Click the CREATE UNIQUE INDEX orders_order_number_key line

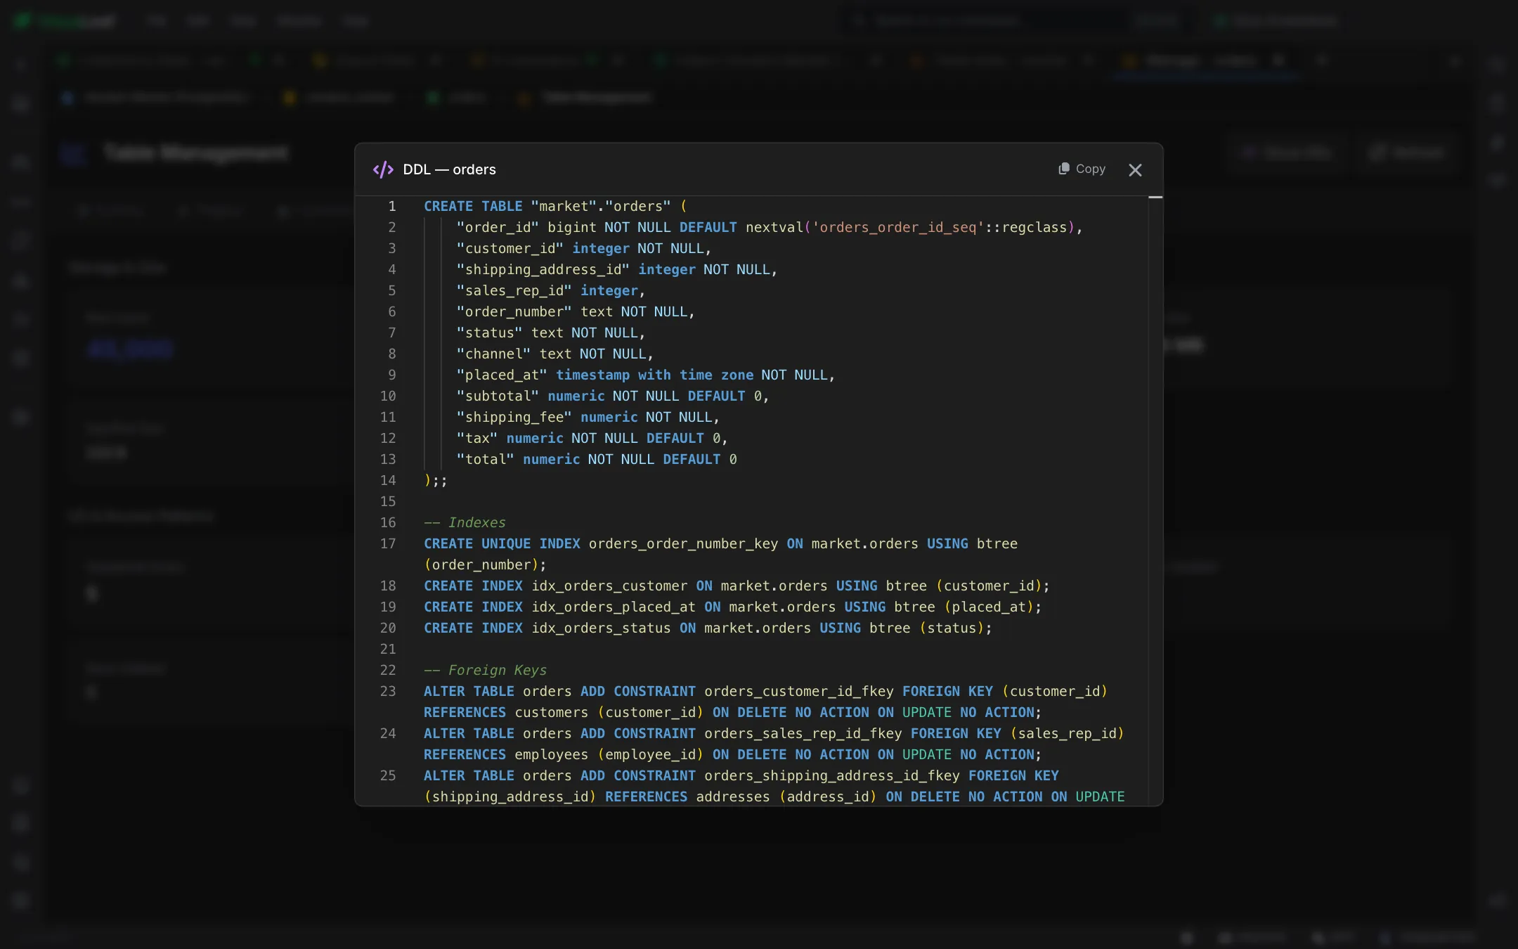point(720,554)
